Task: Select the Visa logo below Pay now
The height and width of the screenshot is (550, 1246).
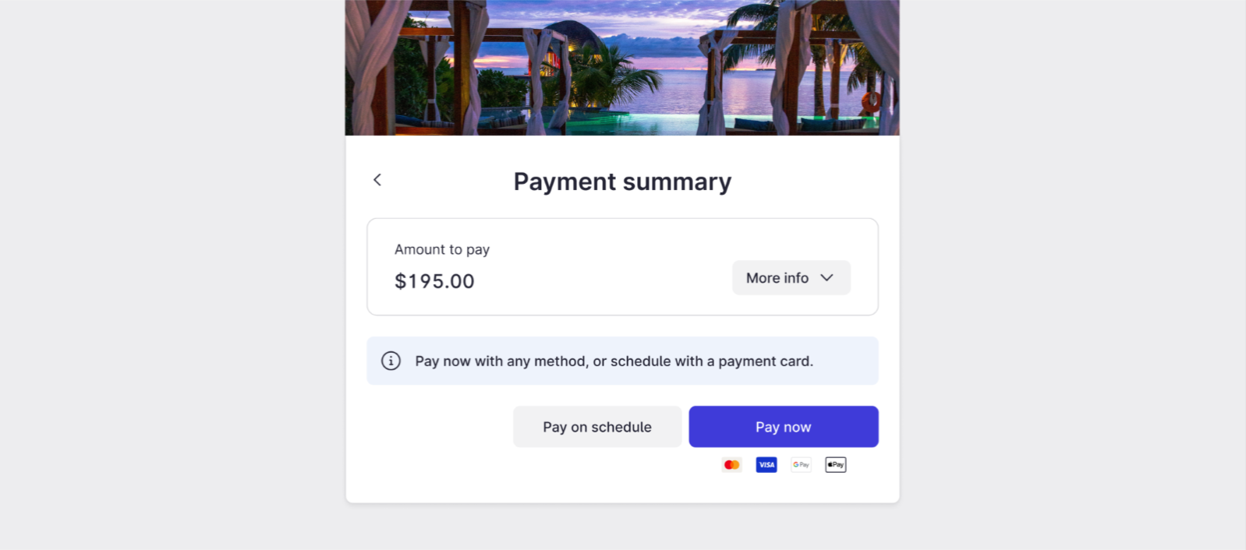Action: click(766, 464)
